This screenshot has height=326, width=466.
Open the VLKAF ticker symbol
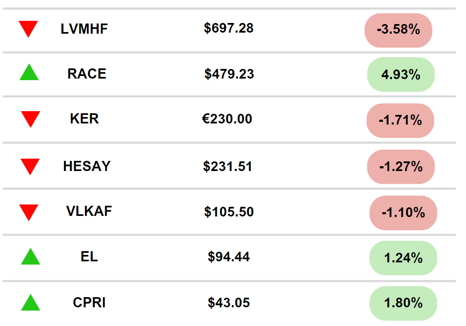tap(89, 211)
